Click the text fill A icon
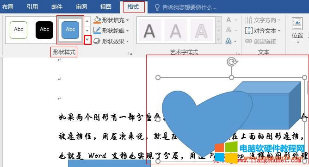This screenshot has width=309, height=167. pyautogui.click(x=229, y=20)
